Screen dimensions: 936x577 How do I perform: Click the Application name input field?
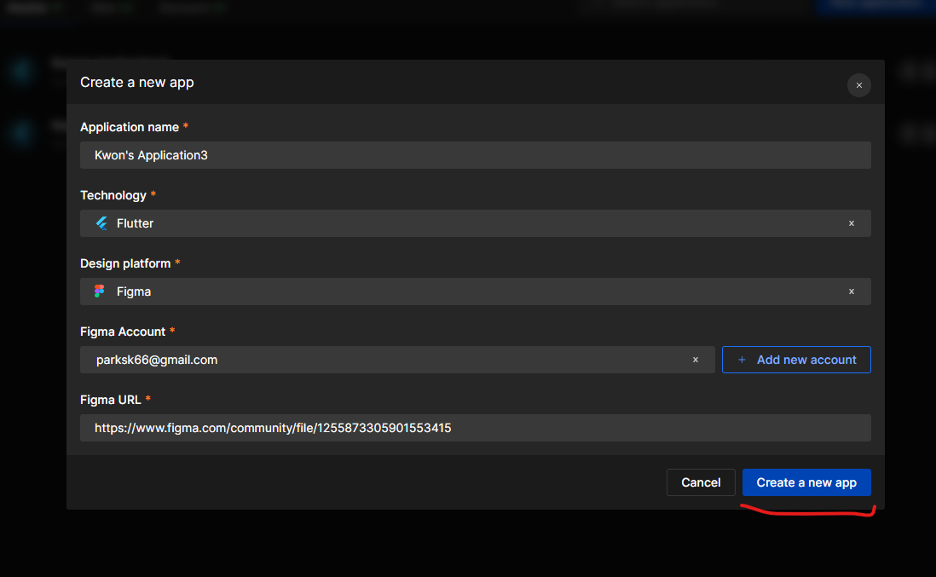coord(475,155)
